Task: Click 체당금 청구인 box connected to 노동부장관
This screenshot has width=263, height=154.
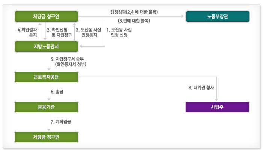Action: tap(46, 17)
